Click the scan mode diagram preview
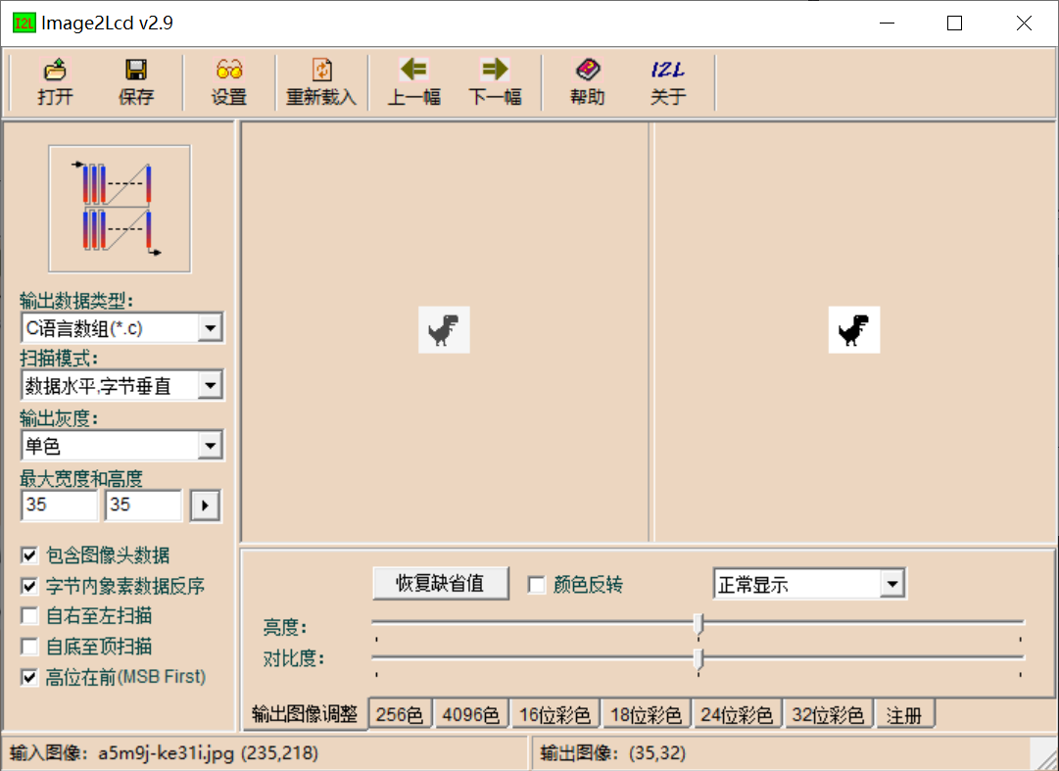 (x=120, y=209)
